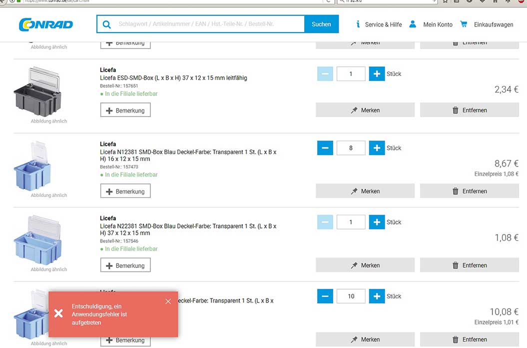Screen dimensions: 527x348
Task: Open N22381 37 x 12 x 15 mm thumbnail
Action: point(37,240)
